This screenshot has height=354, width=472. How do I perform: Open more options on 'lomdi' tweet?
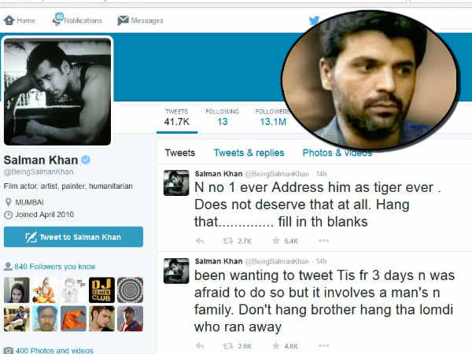(323, 346)
